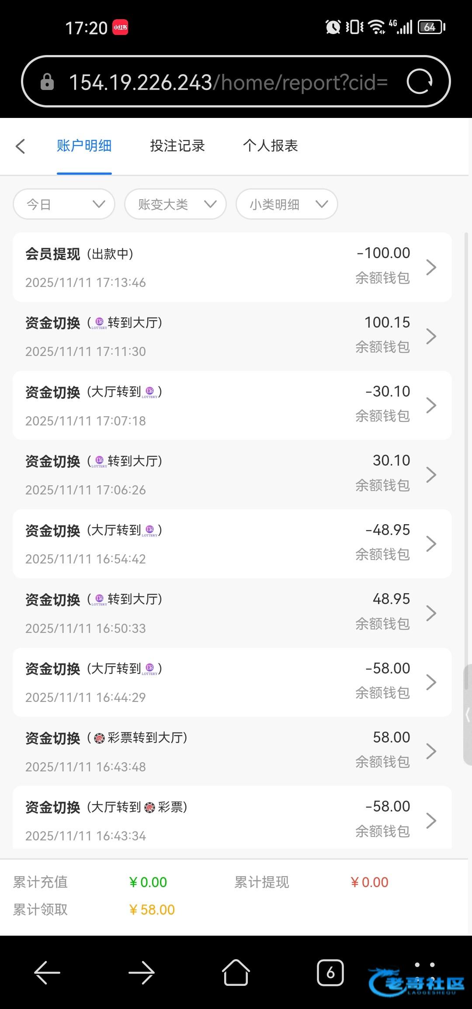Open the side drawer handle on right edge

point(468,715)
